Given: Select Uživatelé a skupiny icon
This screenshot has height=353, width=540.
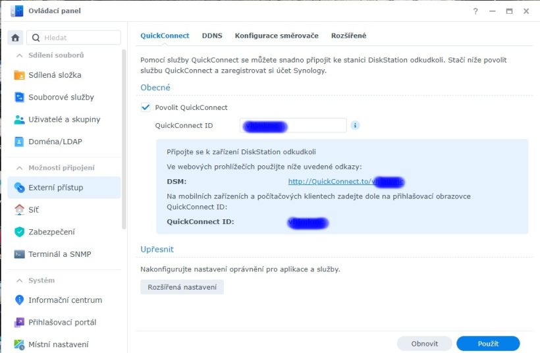Looking at the screenshot, I should pyautogui.click(x=19, y=120).
